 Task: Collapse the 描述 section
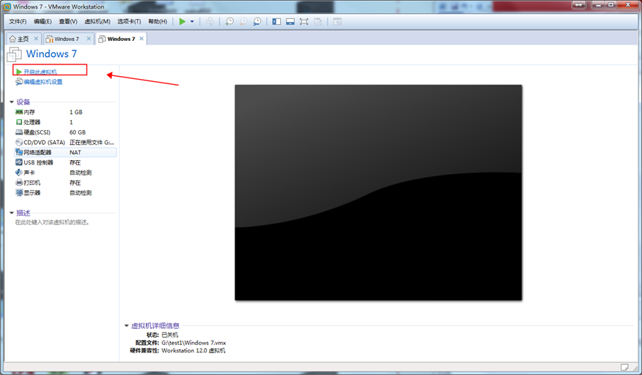coord(12,213)
